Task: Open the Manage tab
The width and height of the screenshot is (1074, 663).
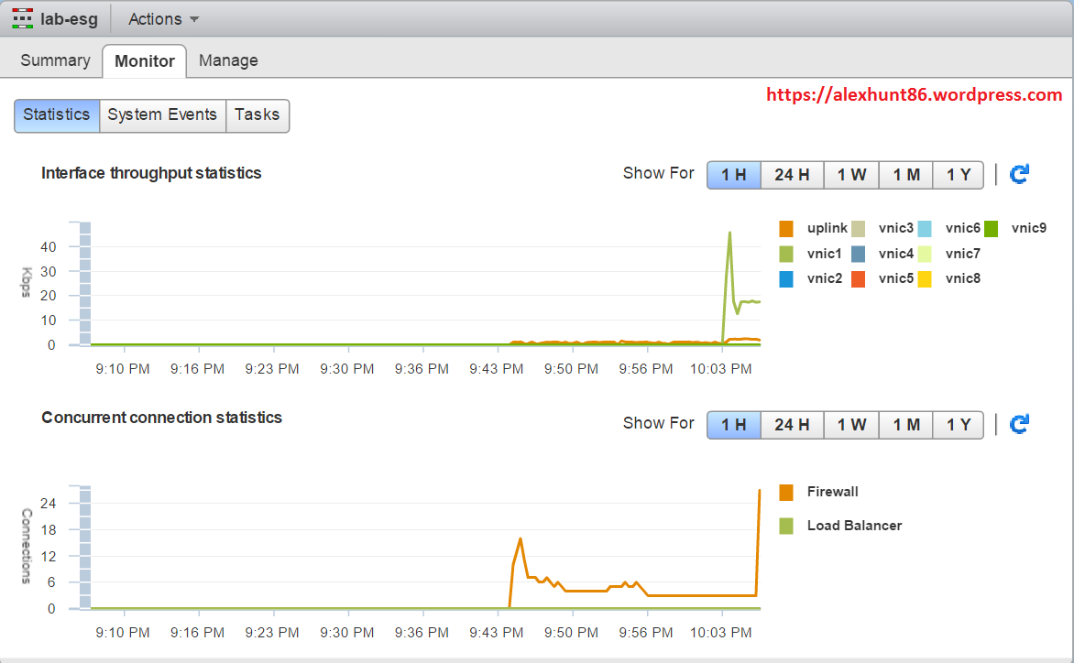Action: point(228,61)
